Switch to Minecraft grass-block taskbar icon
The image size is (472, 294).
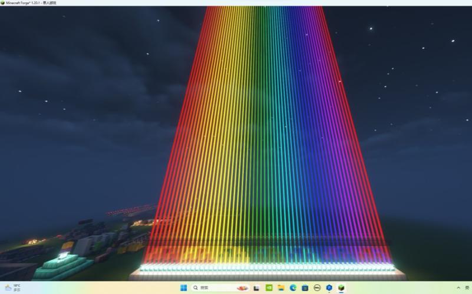(x=341, y=288)
